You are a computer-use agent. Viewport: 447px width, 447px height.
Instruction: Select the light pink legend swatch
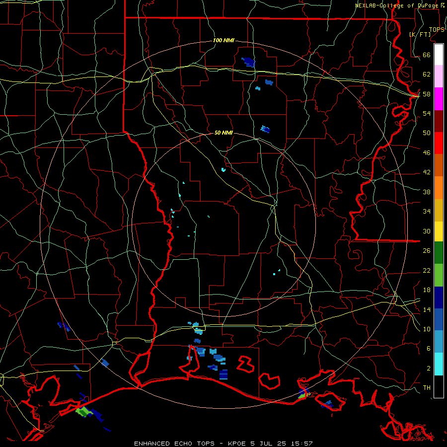tap(439, 76)
